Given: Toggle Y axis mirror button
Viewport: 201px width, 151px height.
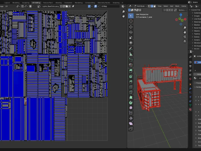Looking at the screenshot, I should click(x=170, y=10).
